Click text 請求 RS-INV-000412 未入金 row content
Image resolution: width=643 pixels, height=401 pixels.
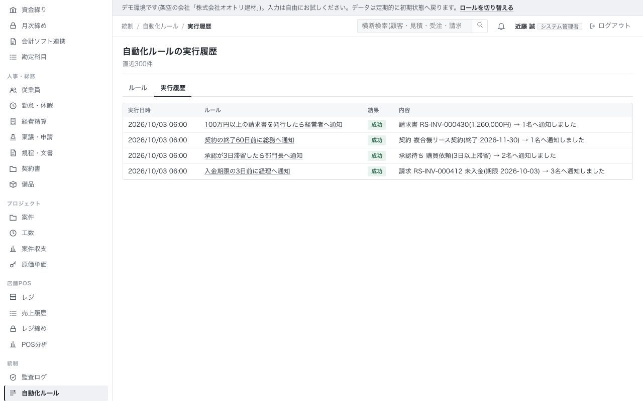point(501,171)
